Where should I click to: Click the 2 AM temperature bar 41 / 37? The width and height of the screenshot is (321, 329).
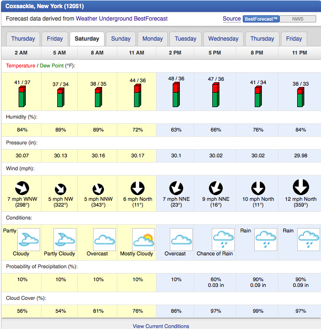(x=22, y=96)
